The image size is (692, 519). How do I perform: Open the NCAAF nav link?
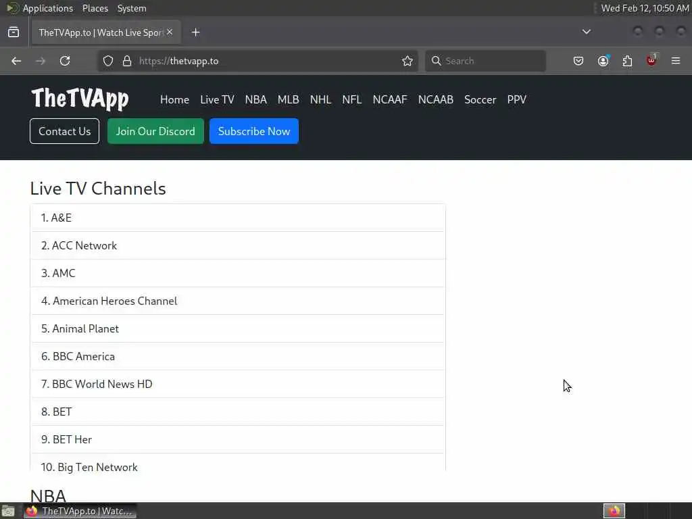tap(390, 100)
